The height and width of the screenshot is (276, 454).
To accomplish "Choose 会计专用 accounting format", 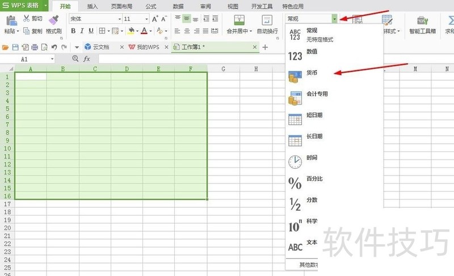I will pyautogui.click(x=334, y=98).
